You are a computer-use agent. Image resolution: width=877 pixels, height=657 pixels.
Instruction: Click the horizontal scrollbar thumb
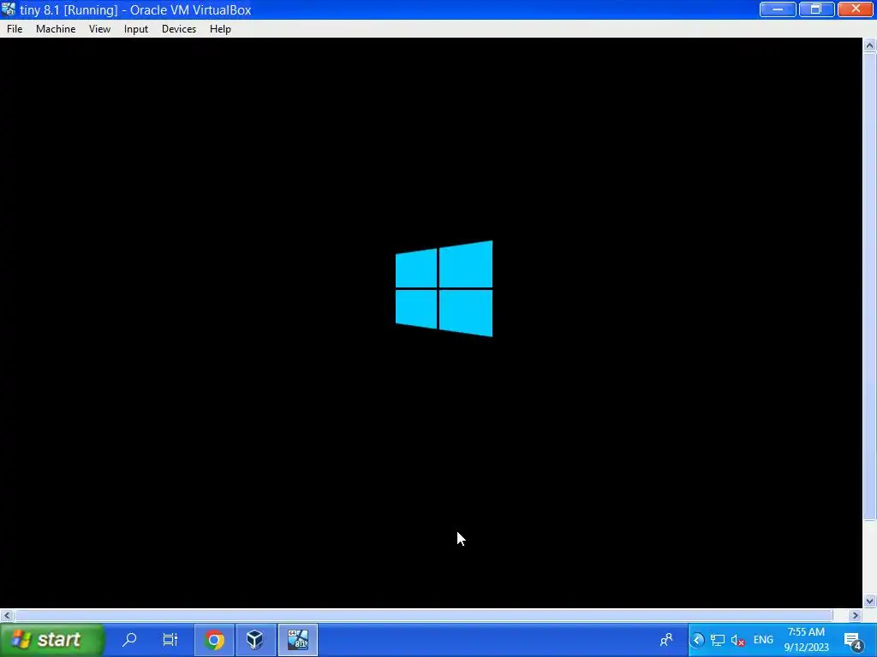423,615
